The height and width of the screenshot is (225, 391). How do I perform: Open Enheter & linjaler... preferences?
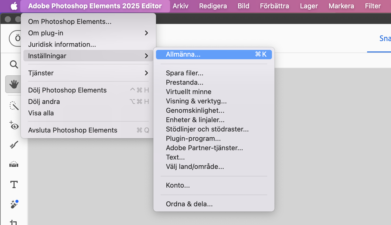point(214,120)
